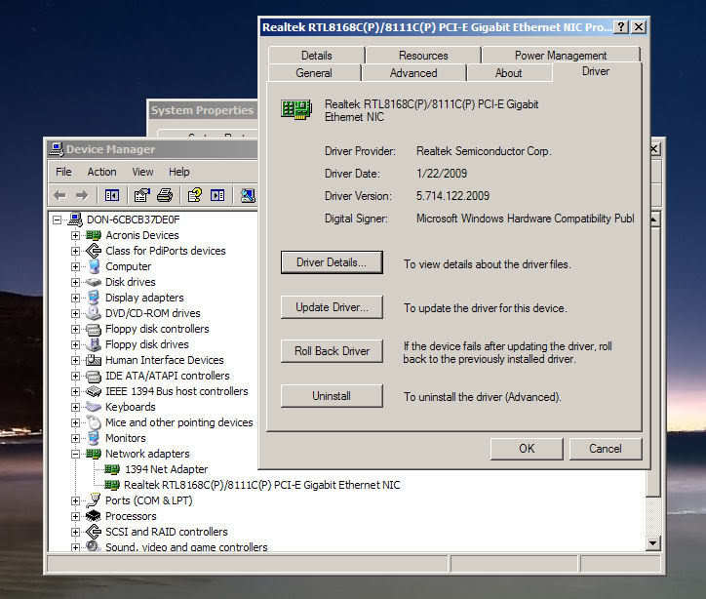Click the Help toolbar icon in Device Manager
The height and width of the screenshot is (599, 706).
[x=195, y=195]
